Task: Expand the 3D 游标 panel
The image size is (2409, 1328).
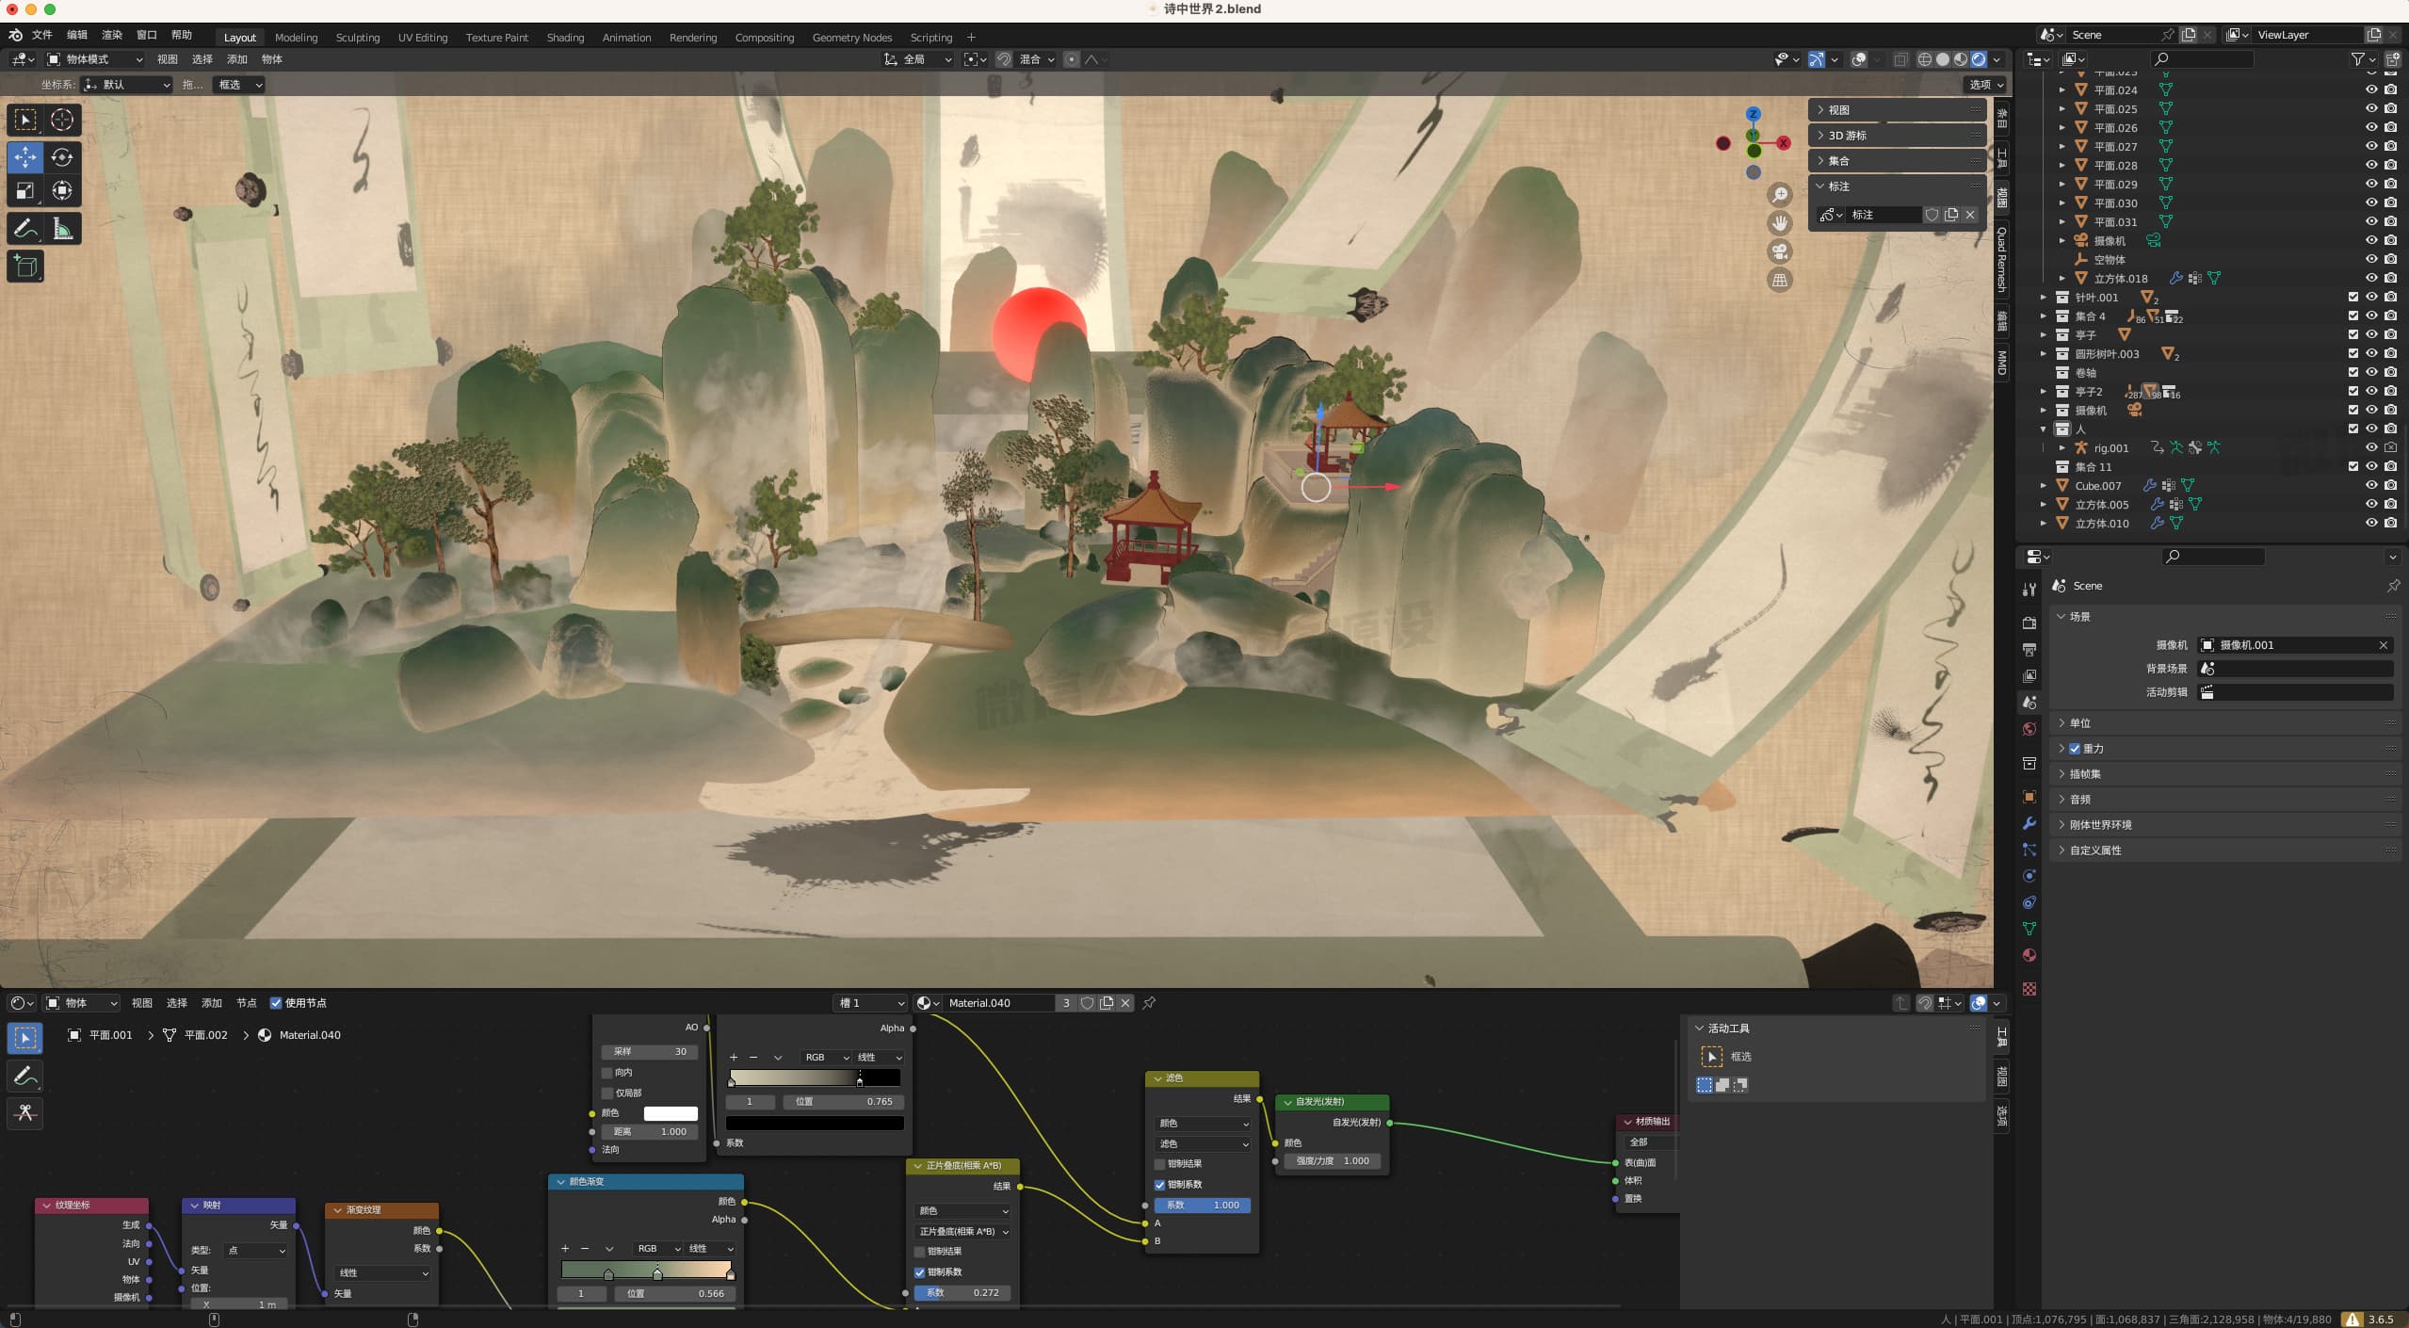Action: point(1896,136)
